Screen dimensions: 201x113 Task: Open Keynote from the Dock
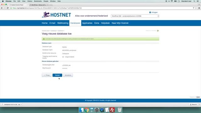(92, 110)
